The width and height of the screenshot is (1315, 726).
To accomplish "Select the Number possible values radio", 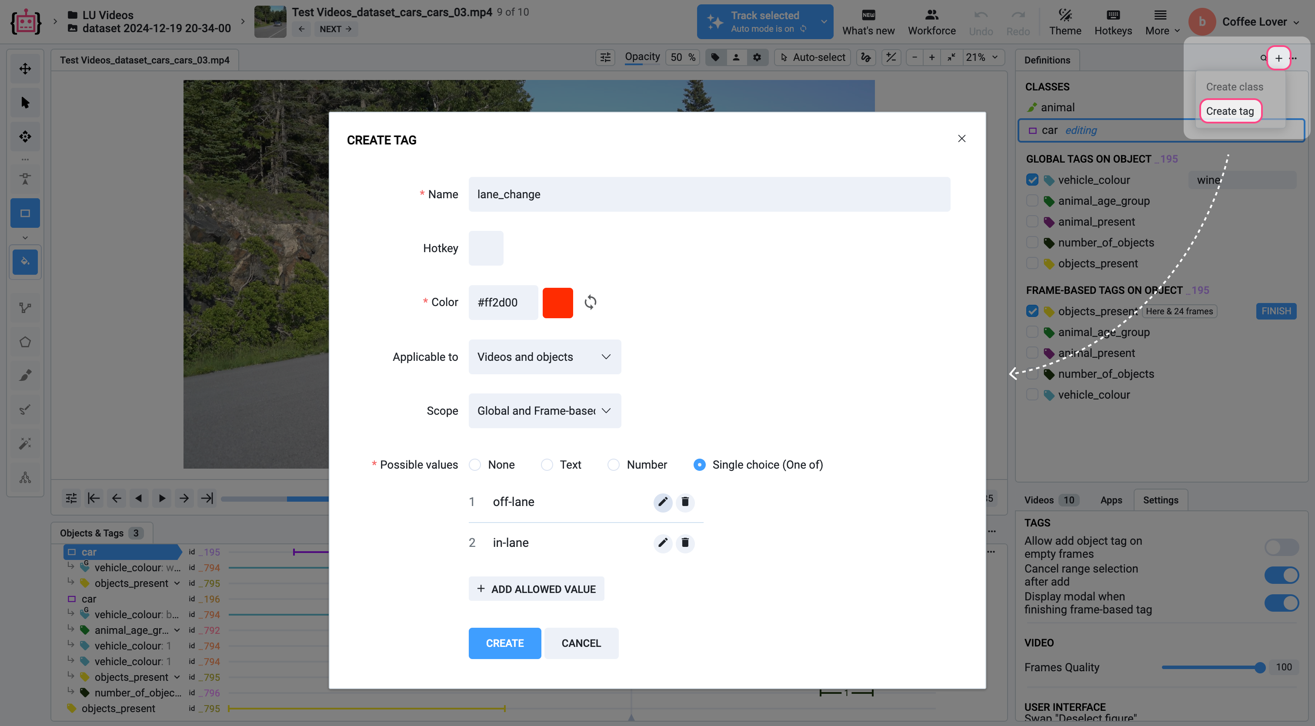I will click(614, 465).
